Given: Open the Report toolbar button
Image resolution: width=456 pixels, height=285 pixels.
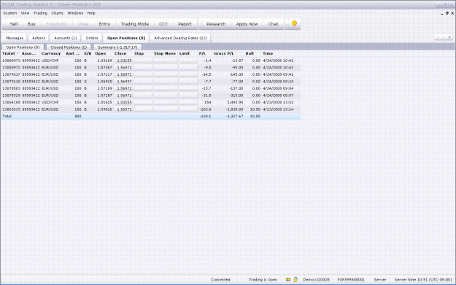Looking at the screenshot, I should (185, 24).
